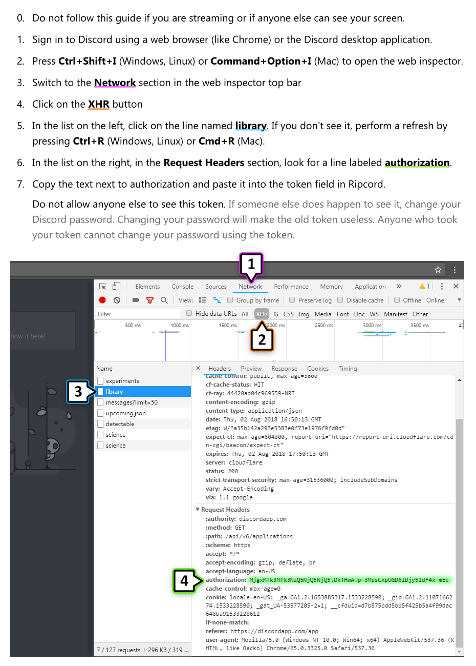Screen dimensions: 476x666
Task: Show more DevTools tabs chevron
Action: coord(399,286)
